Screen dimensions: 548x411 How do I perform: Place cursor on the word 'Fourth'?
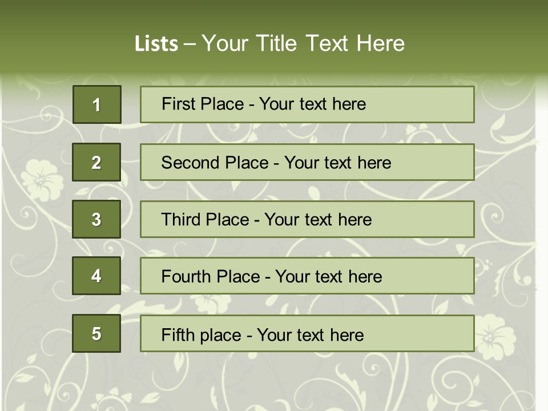[185, 277]
